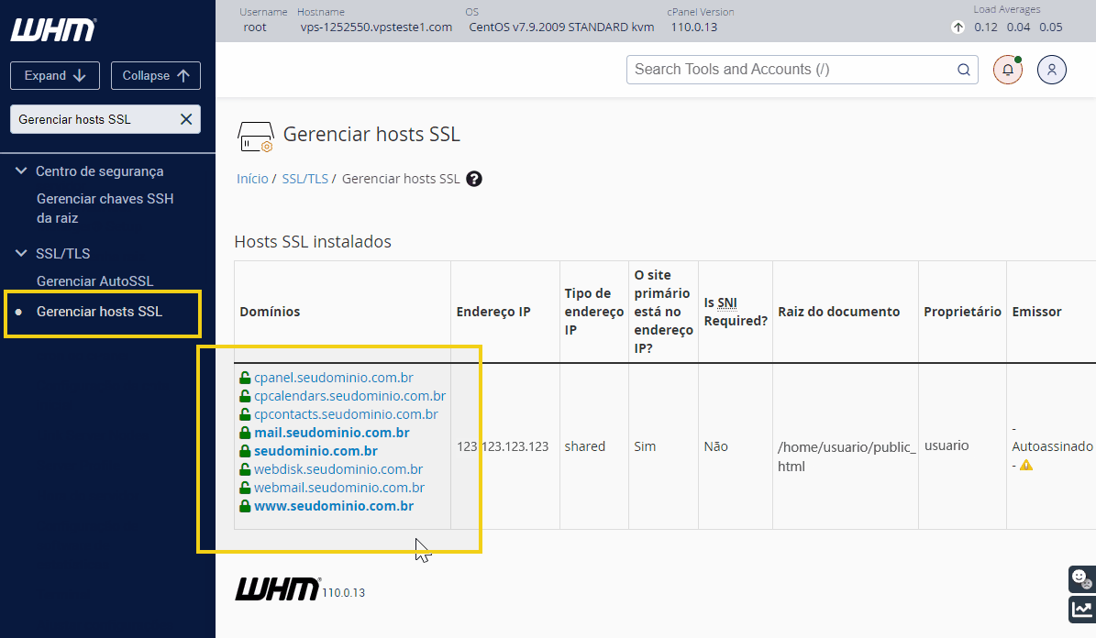
Task: Open Gerenciar chaves SSH da raiz
Action: 105,208
